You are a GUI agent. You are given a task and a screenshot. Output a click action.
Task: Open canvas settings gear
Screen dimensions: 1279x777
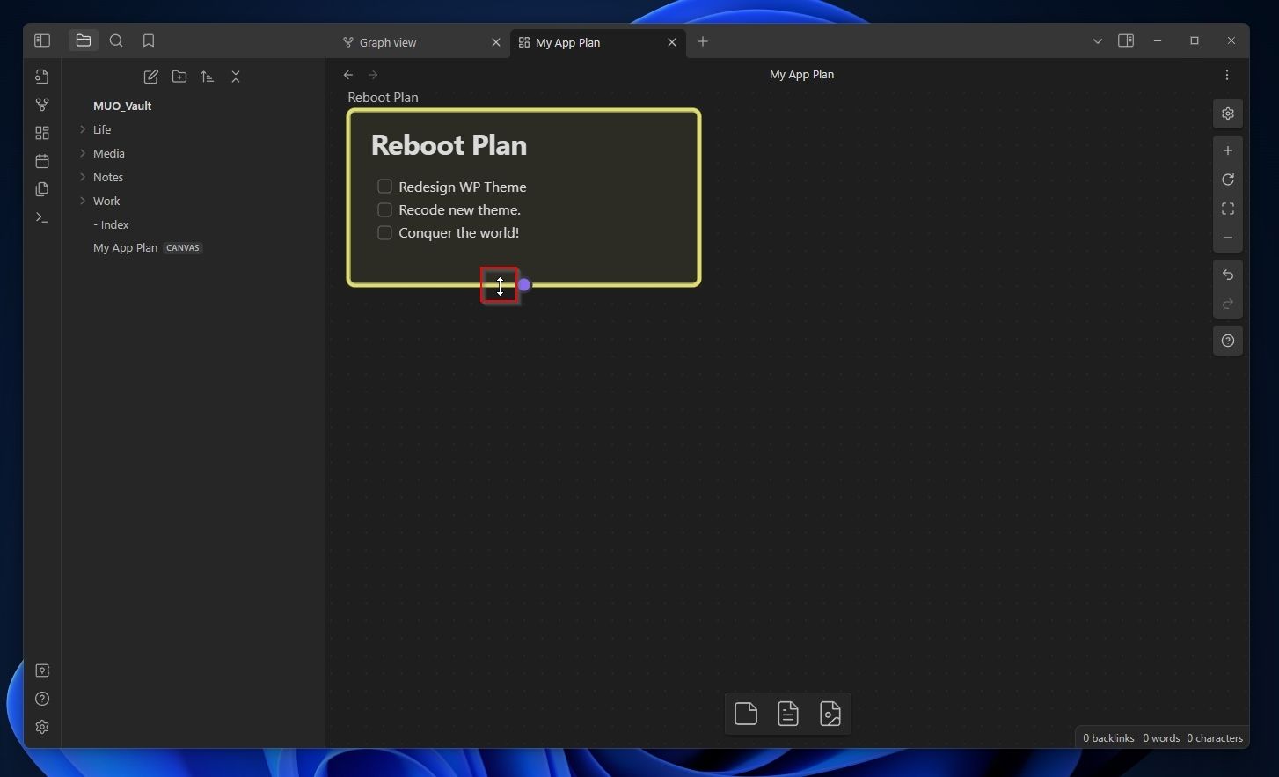point(1228,114)
